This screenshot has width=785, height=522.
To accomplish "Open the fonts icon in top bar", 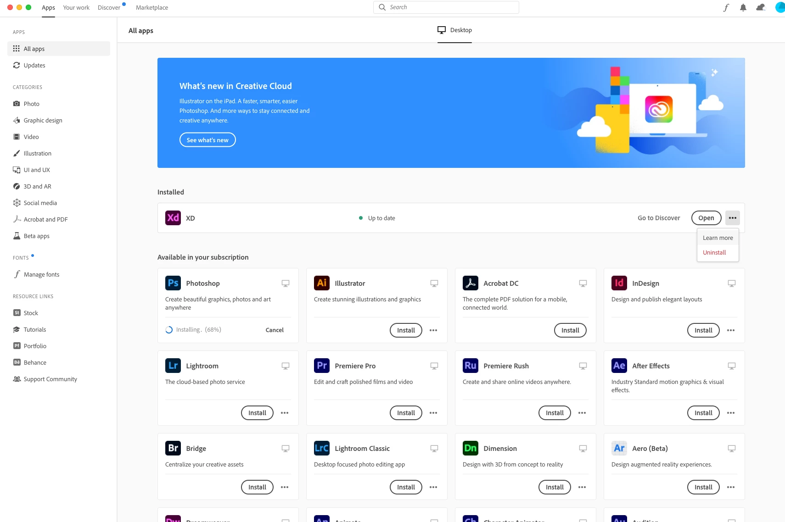I will pyautogui.click(x=726, y=7).
